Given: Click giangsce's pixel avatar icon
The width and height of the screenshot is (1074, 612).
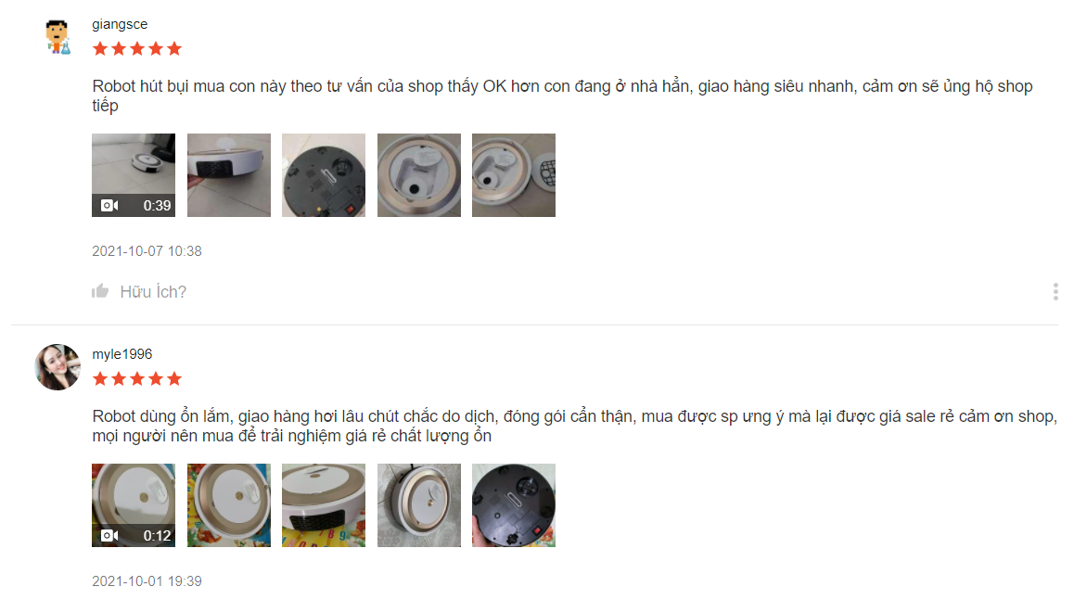Looking at the screenshot, I should coord(58,37).
